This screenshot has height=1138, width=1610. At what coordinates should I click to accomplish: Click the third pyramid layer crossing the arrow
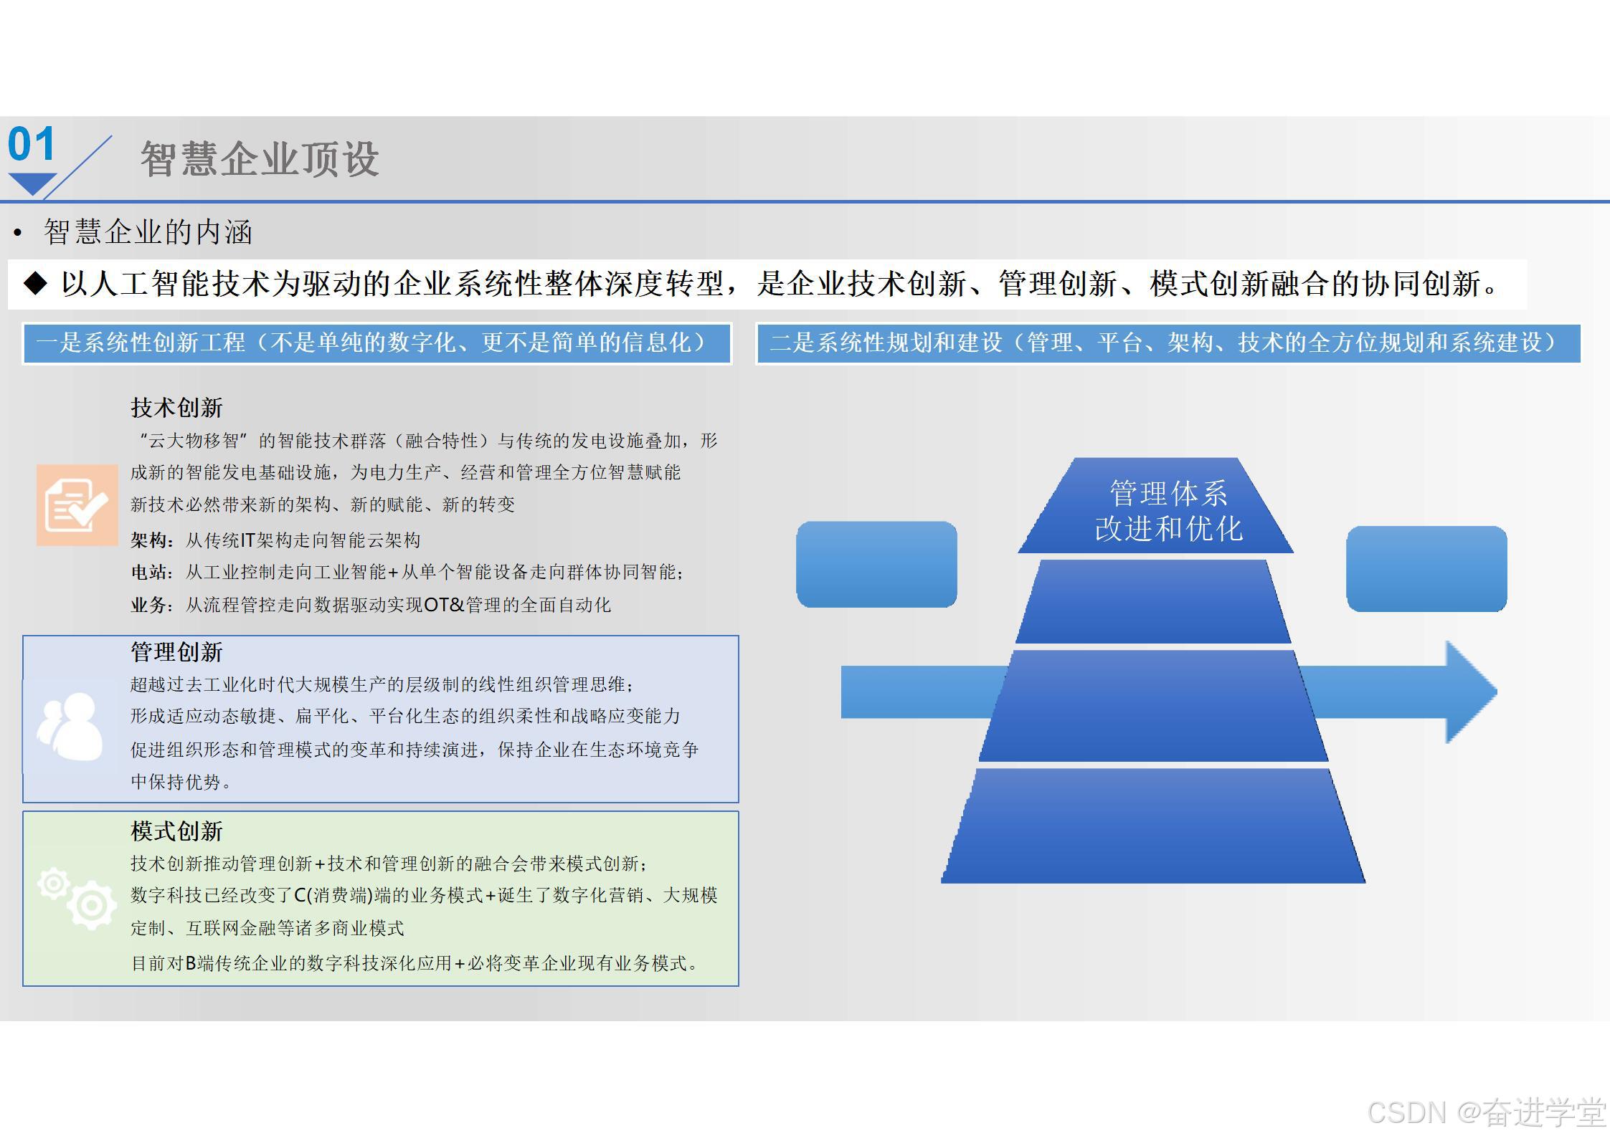pos(1153,706)
